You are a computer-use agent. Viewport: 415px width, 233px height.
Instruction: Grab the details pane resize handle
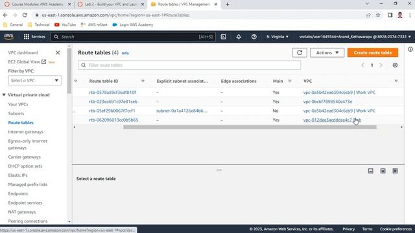coord(219,170)
